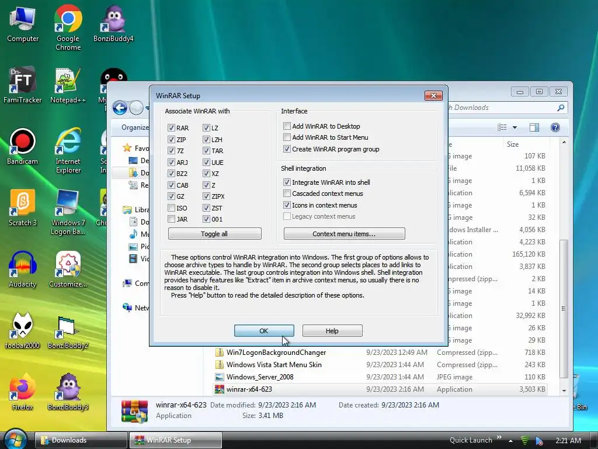Open the Organize menu in Explorer
Viewport: 598px width, 449px height.
(135, 127)
